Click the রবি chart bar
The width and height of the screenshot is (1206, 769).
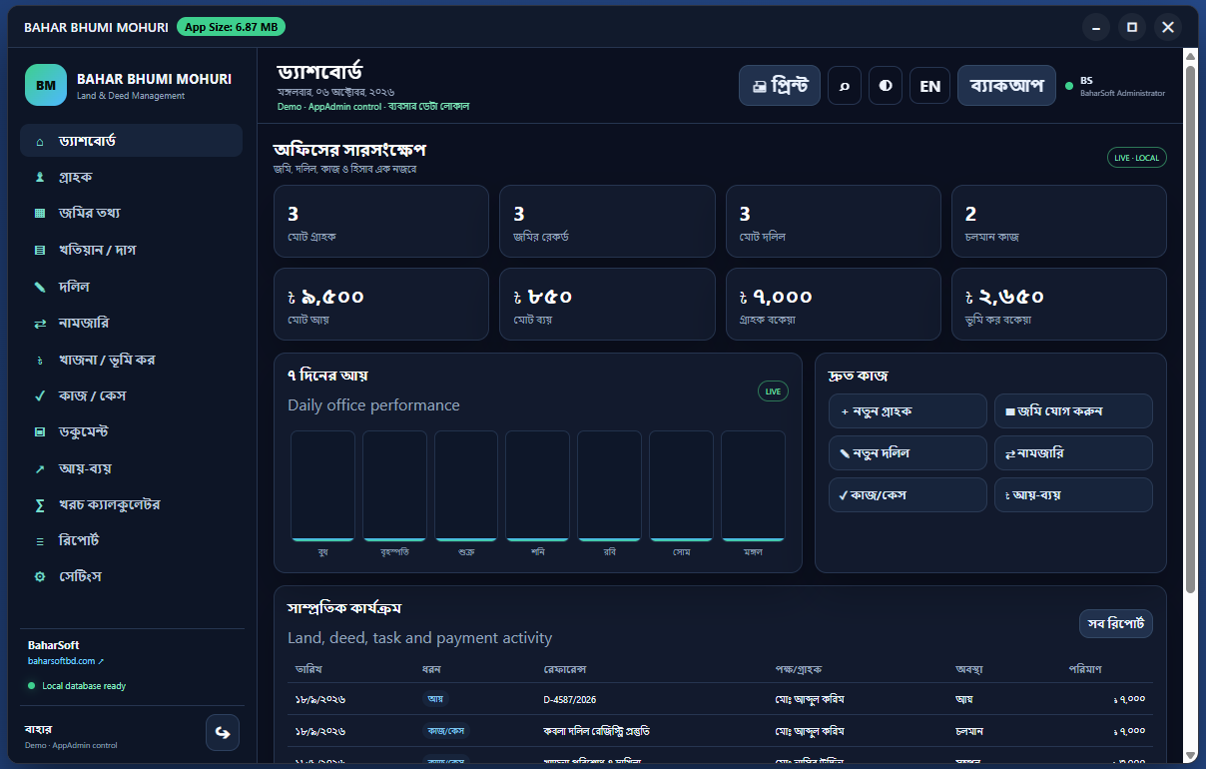pyautogui.click(x=609, y=485)
